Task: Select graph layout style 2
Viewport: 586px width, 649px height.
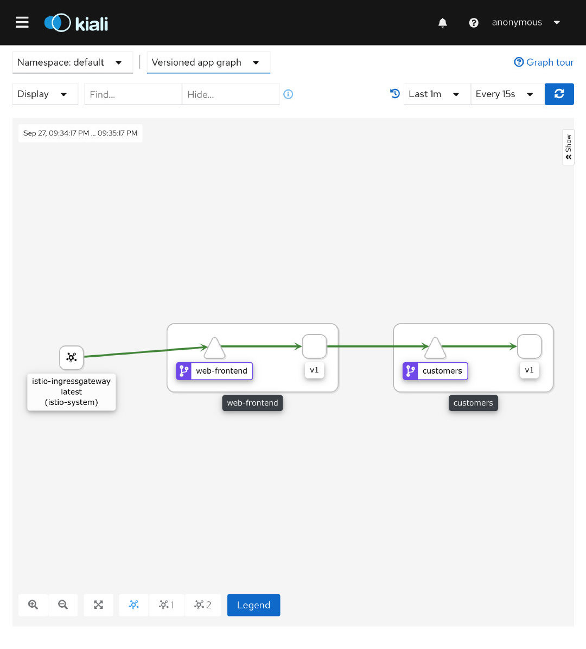Action: click(x=203, y=605)
